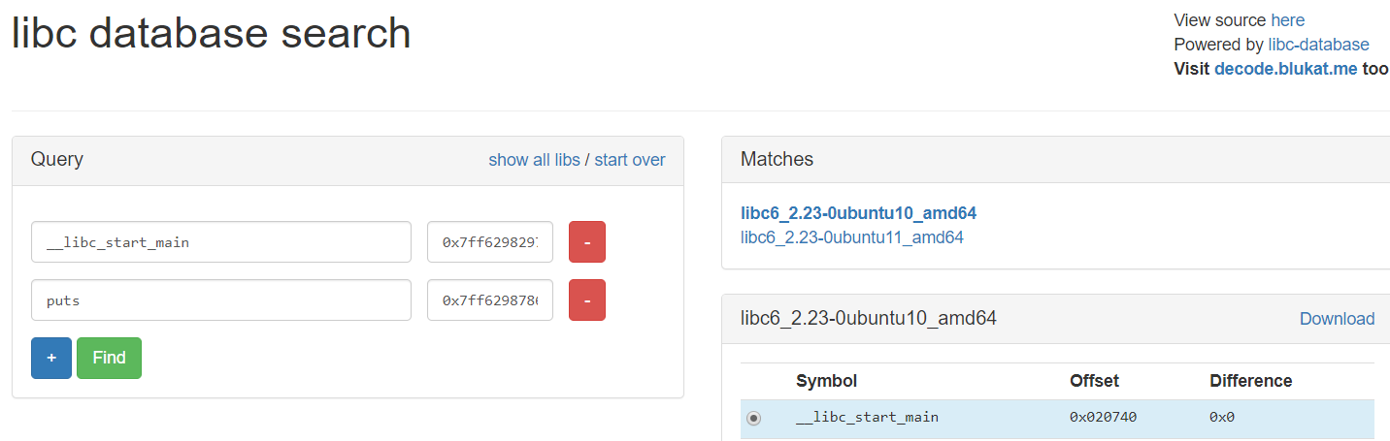The width and height of the screenshot is (1390, 441).
Task: Open the libc6_2.23-0ubuntu10_amd64 match
Action: coord(858,213)
